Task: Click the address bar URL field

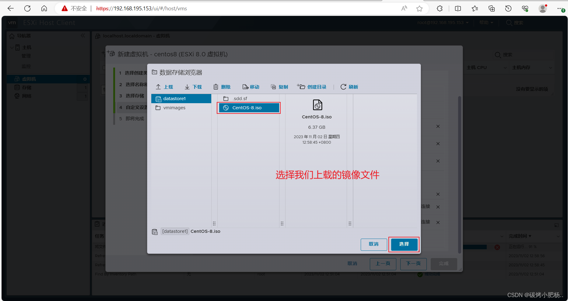Action: tap(142, 9)
